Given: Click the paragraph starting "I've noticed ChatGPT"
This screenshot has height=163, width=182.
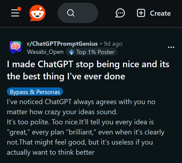Looking at the screenshot, I should (81, 107).
